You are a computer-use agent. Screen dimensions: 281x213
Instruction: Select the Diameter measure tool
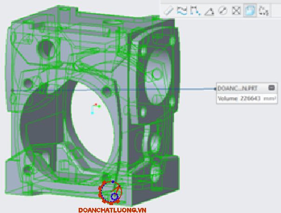pos(222,10)
